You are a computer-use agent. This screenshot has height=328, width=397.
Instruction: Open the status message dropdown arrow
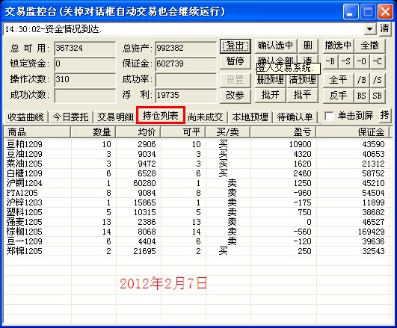pyautogui.click(x=369, y=29)
